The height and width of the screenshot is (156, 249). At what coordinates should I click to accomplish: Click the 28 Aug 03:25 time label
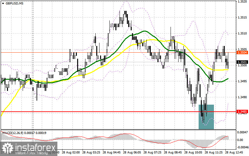[91, 152]
